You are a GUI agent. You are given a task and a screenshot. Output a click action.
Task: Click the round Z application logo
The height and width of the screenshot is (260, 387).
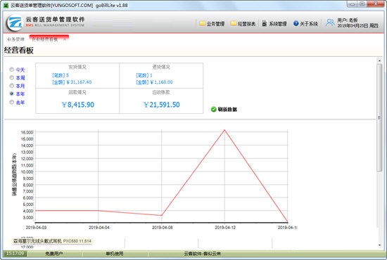point(15,23)
